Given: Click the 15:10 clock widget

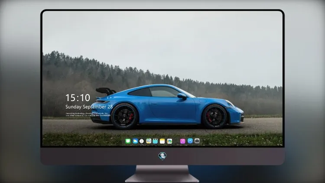Looking at the screenshot, I should 78,98.
